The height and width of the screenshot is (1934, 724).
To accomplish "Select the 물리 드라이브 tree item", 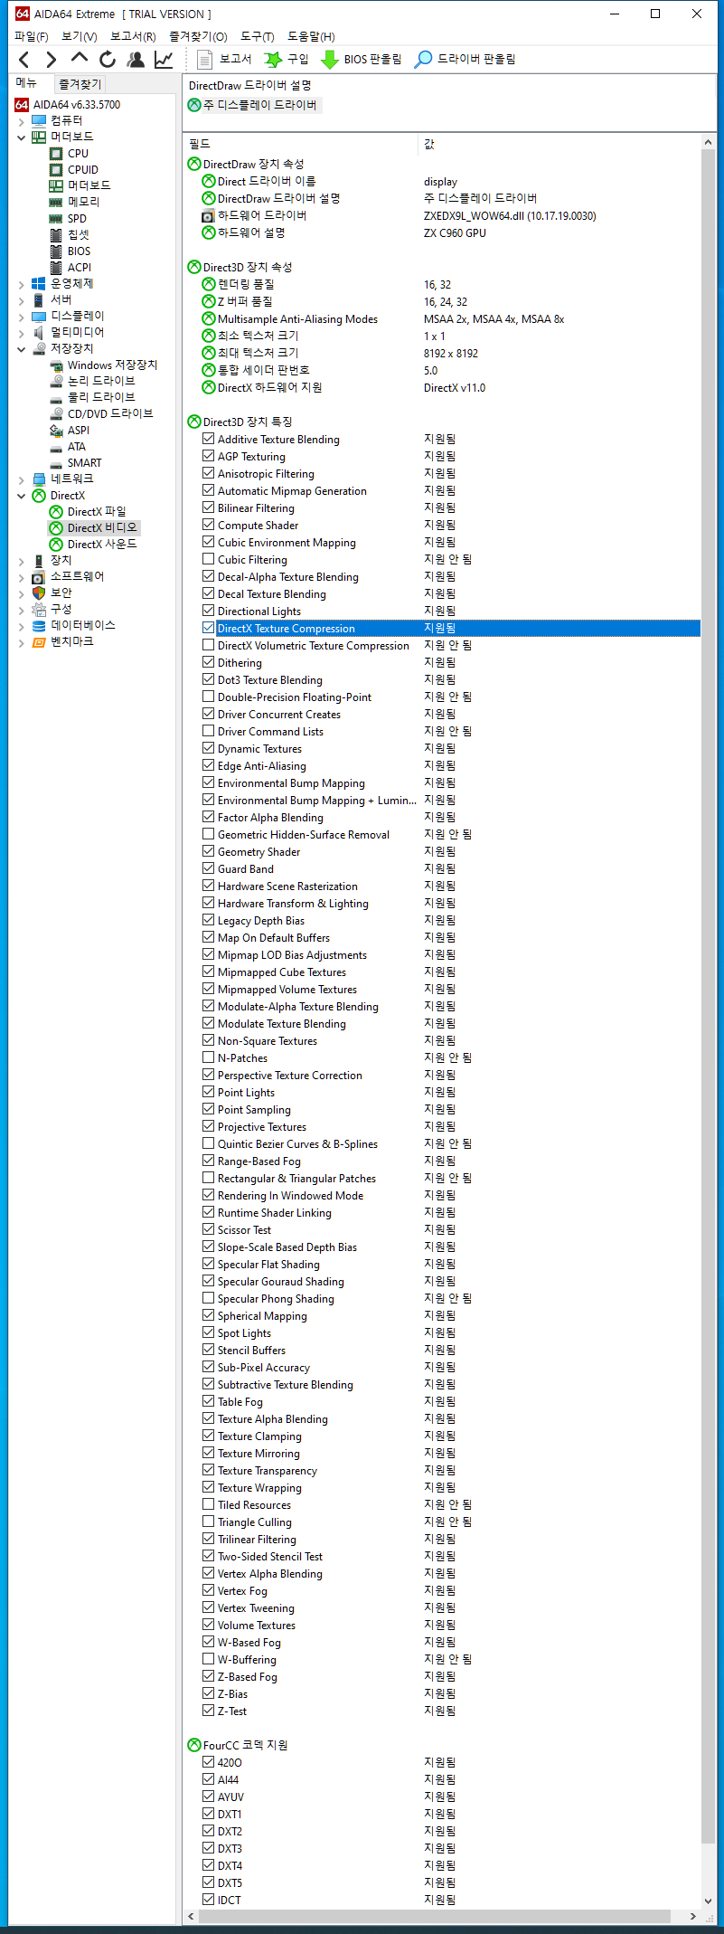I will pos(101,398).
